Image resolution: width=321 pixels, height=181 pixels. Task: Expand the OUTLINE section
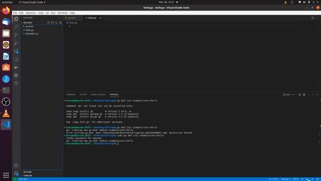(x=27, y=172)
